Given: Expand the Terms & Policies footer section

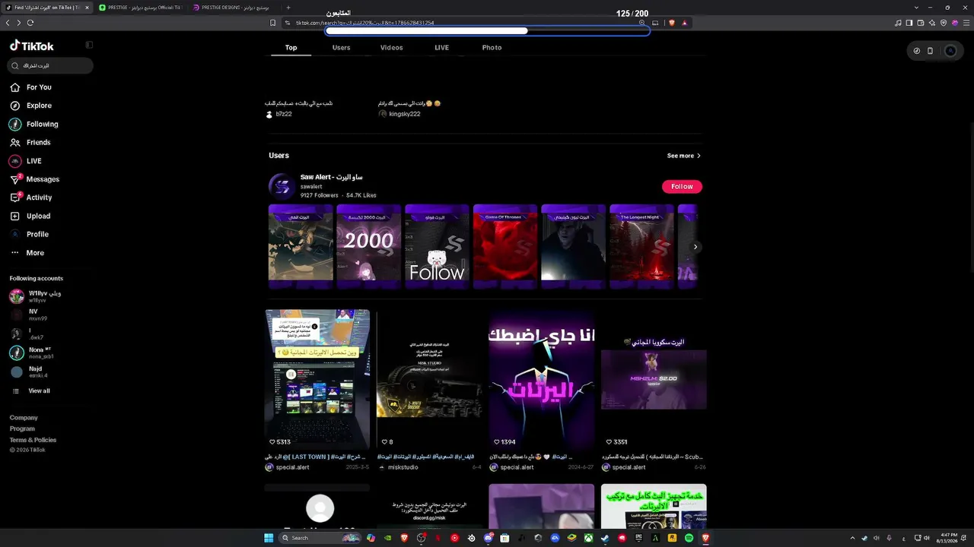Looking at the screenshot, I should tap(33, 440).
